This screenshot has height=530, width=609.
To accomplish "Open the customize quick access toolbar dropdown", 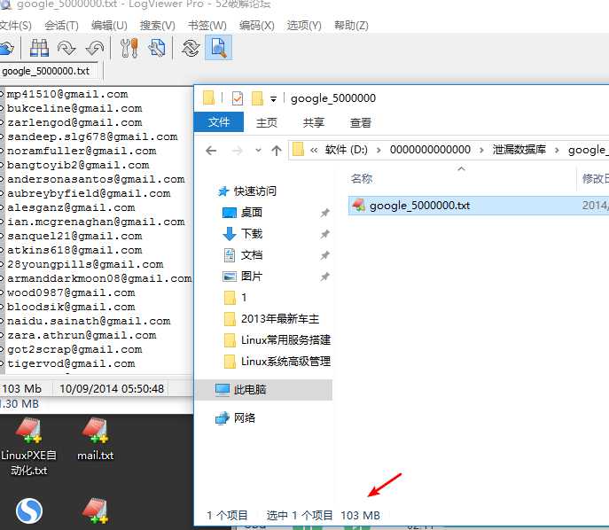I will [273, 99].
